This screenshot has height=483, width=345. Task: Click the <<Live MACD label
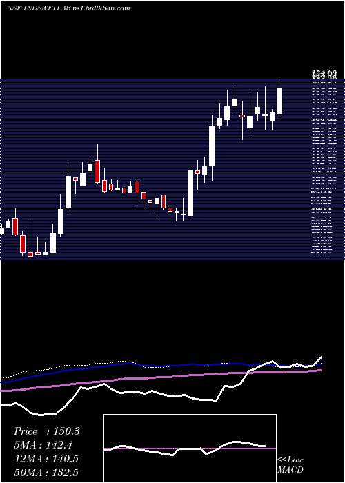pos(290,464)
